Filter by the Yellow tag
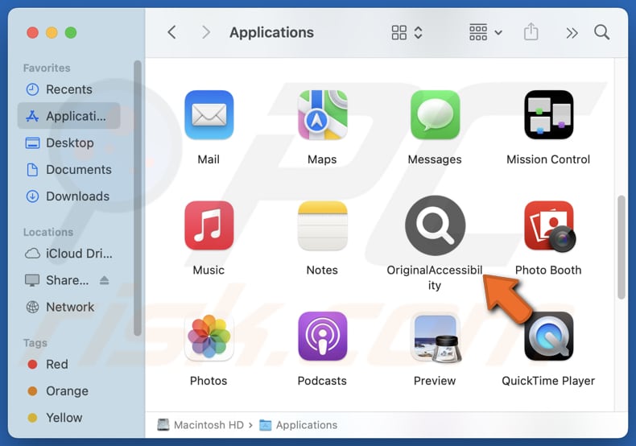The width and height of the screenshot is (636, 446). [x=69, y=418]
